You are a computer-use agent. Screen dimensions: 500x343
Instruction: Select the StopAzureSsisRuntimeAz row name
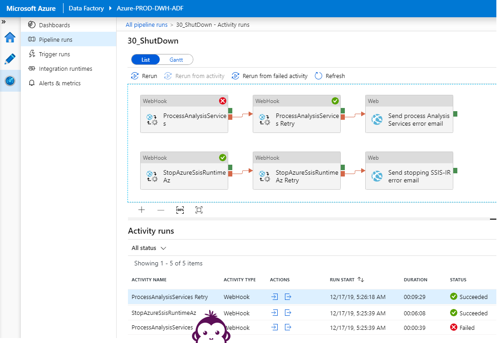164,313
